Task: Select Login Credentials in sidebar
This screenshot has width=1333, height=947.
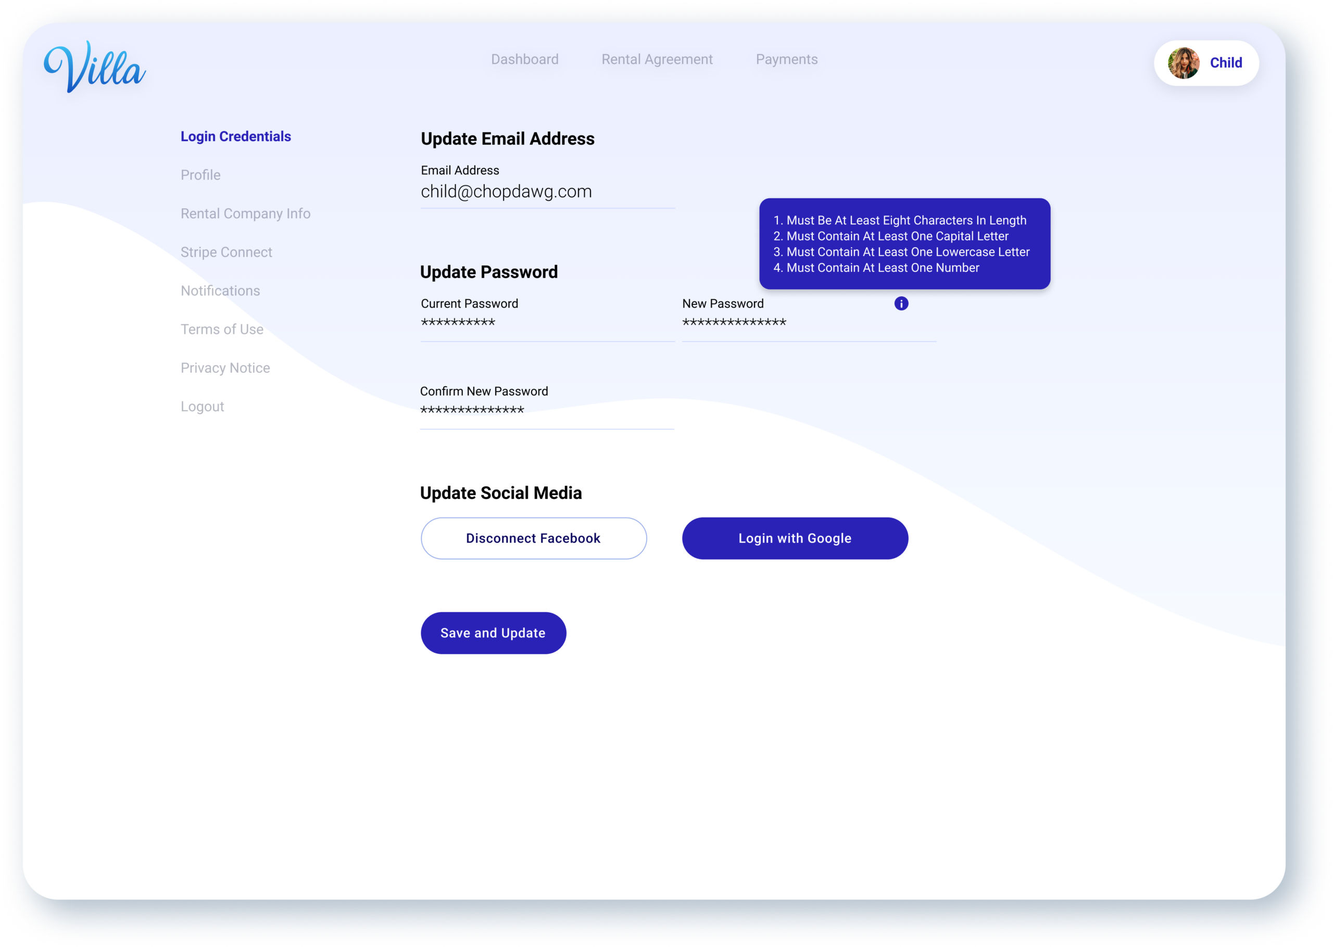Action: (x=235, y=136)
